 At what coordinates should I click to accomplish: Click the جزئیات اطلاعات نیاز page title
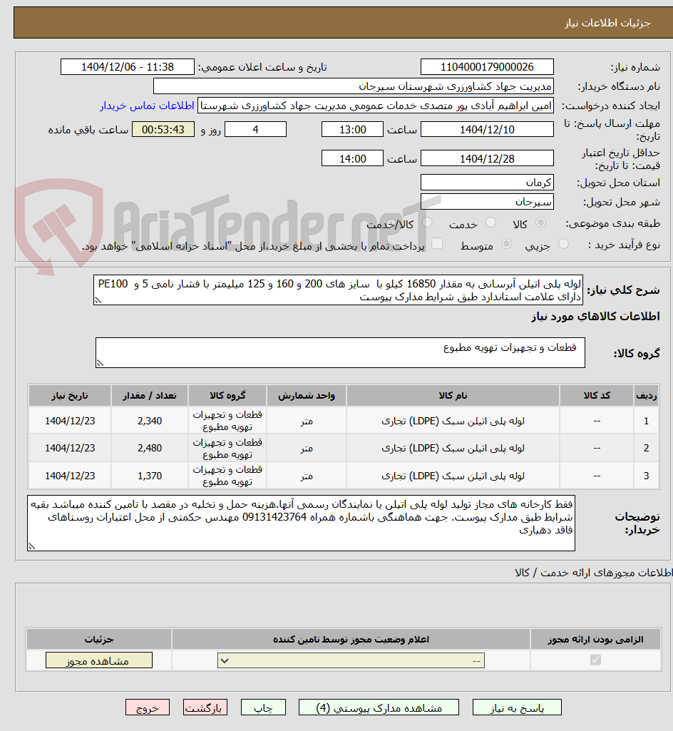(607, 23)
